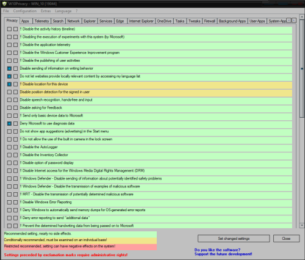Open the question mark help menu
Screen dimensions: 305x260
click(77, 11)
